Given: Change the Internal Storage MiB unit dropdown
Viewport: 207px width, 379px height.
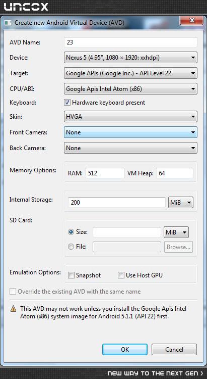Looking at the screenshot, I should coord(181,203).
